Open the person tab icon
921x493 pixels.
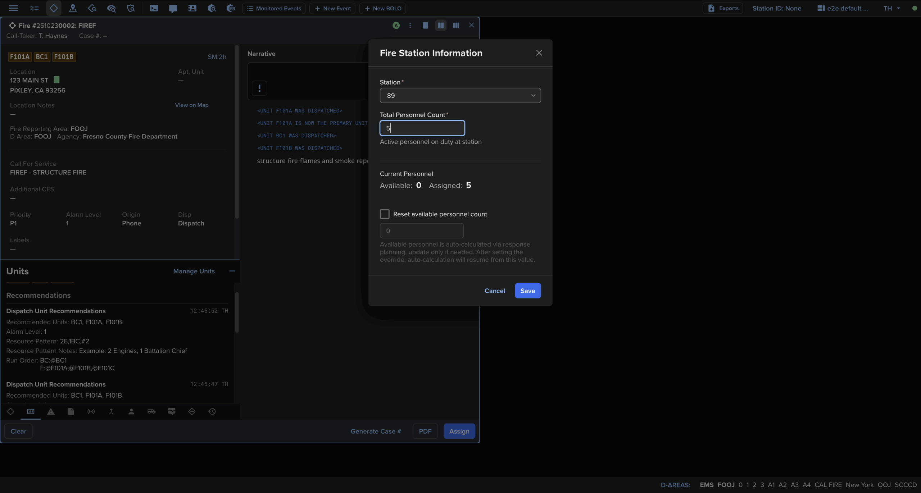131,412
